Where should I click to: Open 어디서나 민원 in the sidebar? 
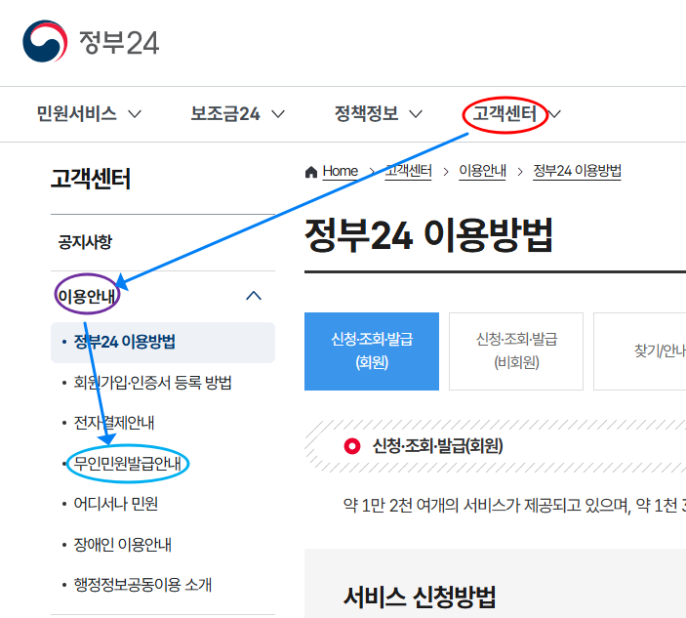(x=115, y=504)
